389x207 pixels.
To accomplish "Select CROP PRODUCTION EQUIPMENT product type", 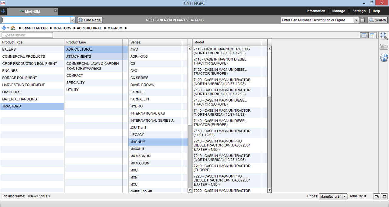I will pos(32,63).
